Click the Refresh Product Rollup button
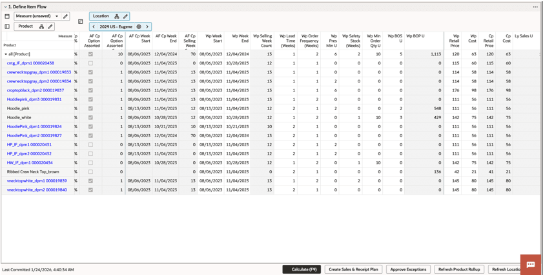This screenshot has width=543, height=279. pyautogui.click(x=459, y=269)
